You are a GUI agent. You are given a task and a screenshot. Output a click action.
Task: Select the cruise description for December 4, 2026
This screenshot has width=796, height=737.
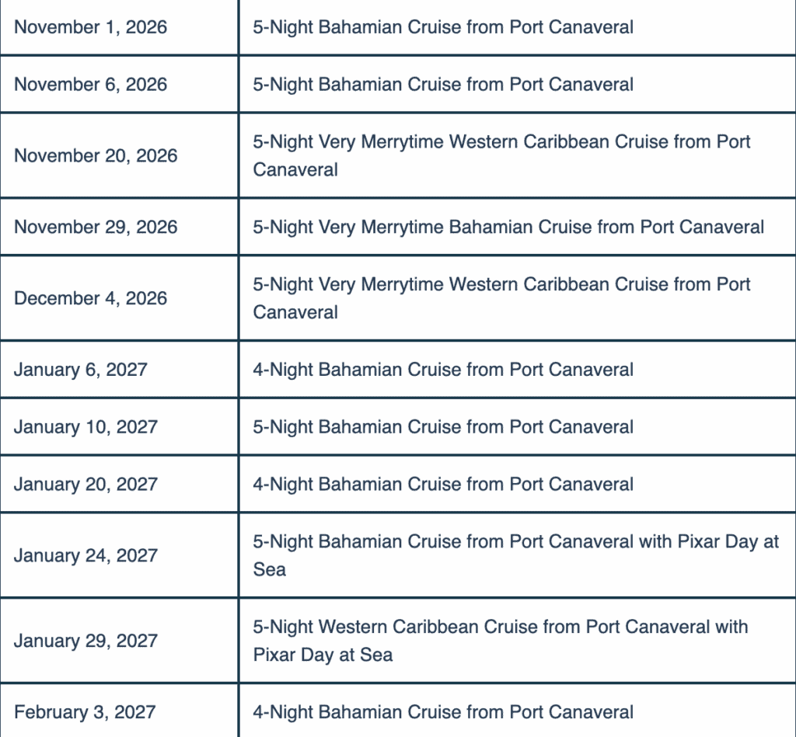(501, 298)
